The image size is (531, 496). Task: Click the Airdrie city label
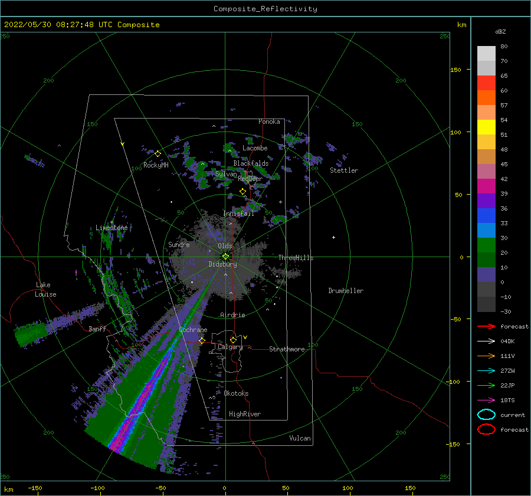pyautogui.click(x=232, y=315)
